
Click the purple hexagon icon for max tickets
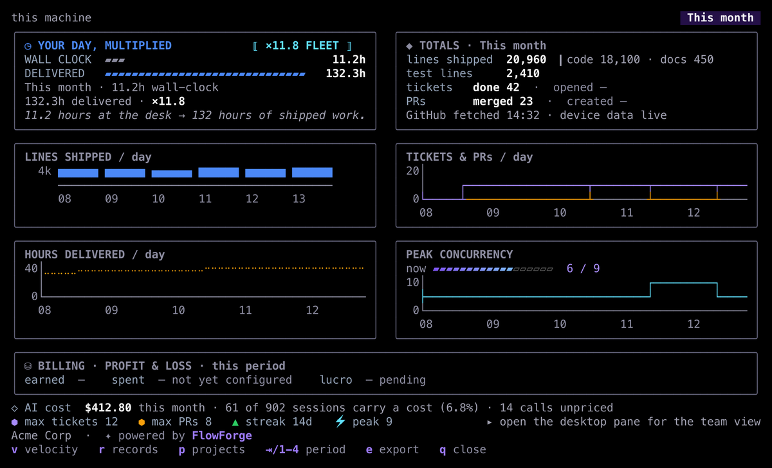click(x=15, y=422)
